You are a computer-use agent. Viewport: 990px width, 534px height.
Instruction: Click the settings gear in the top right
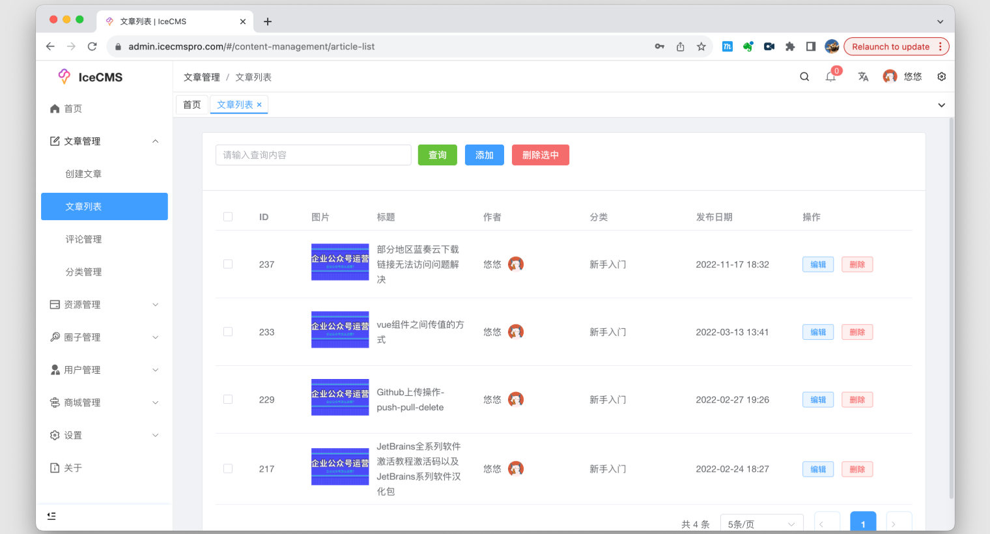pyautogui.click(x=941, y=76)
